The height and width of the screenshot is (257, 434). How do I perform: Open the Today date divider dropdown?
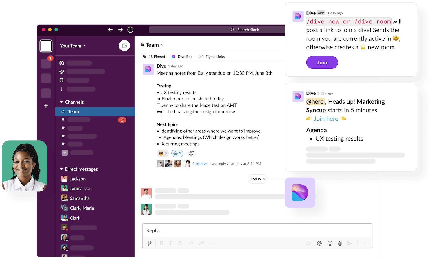click(257, 179)
